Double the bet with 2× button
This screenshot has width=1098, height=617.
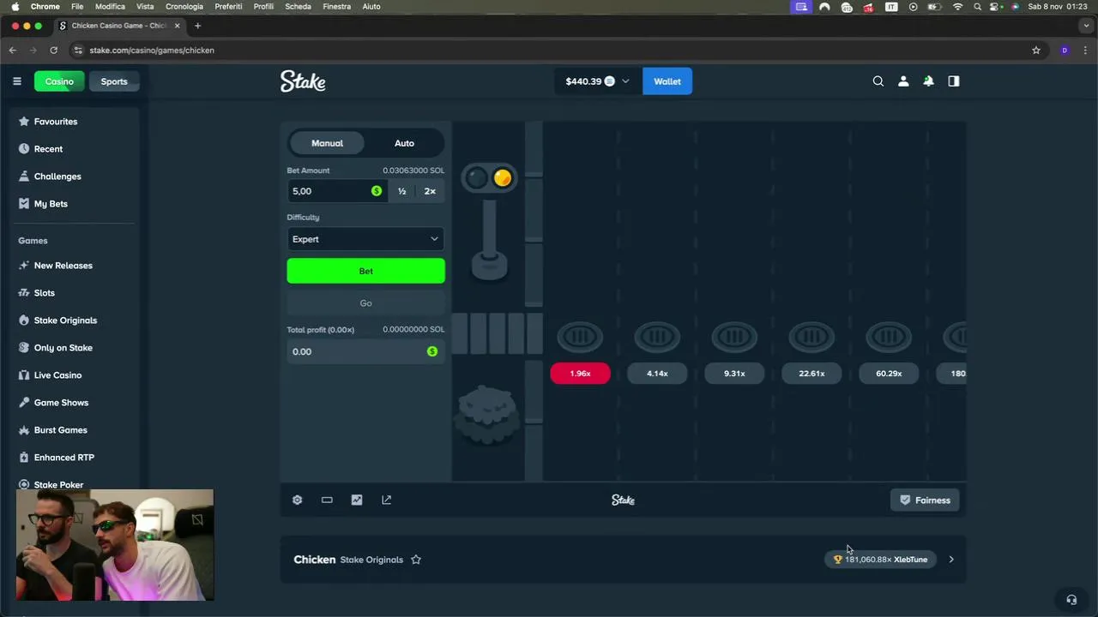430,191
